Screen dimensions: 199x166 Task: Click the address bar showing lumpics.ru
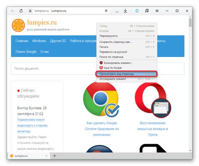point(68,11)
